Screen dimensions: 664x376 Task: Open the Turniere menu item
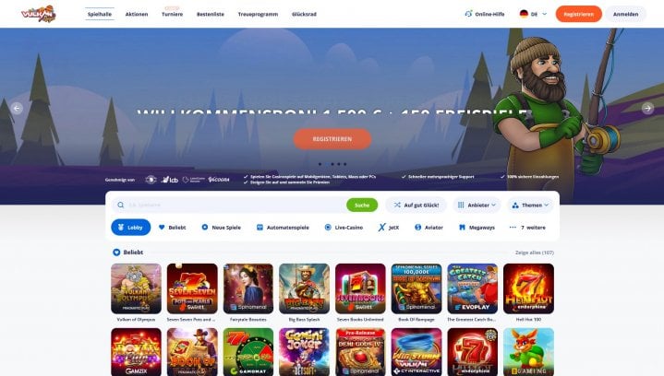click(173, 14)
